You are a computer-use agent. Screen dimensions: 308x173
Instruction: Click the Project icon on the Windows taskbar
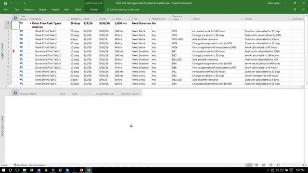click(x=89, y=170)
